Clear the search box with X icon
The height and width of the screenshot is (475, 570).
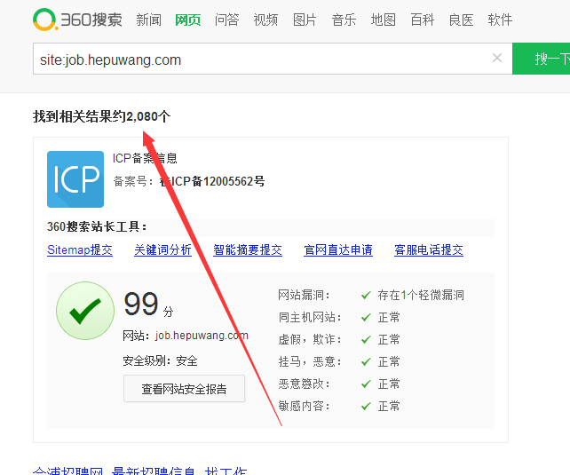tap(497, 59)
